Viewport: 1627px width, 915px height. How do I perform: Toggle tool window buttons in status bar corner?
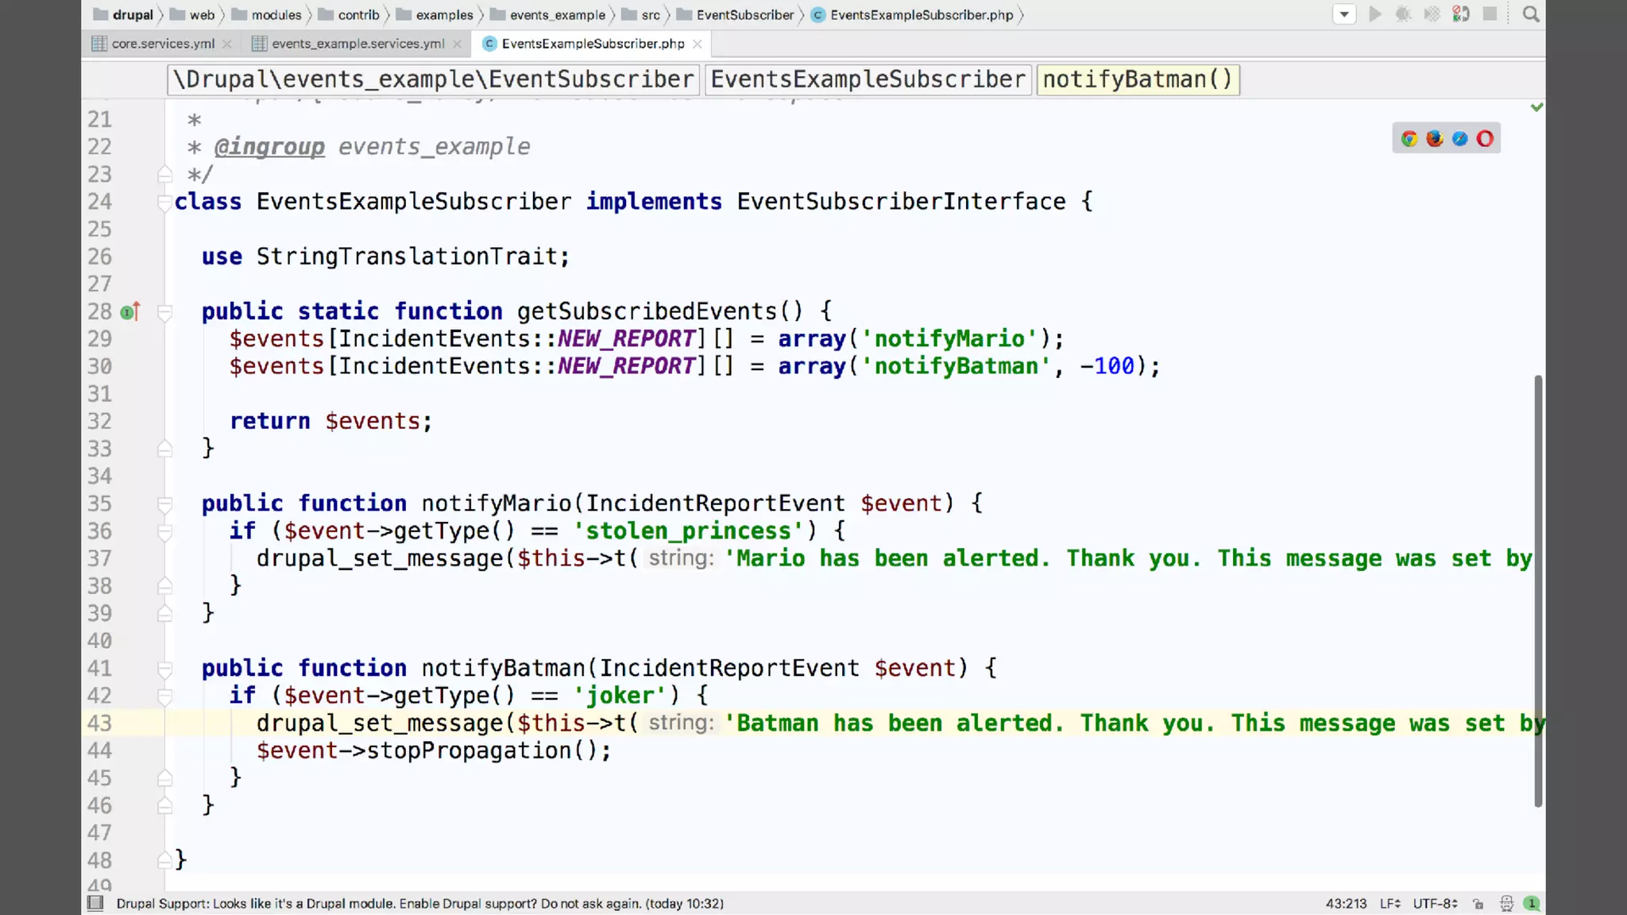[x=95, y=903]
